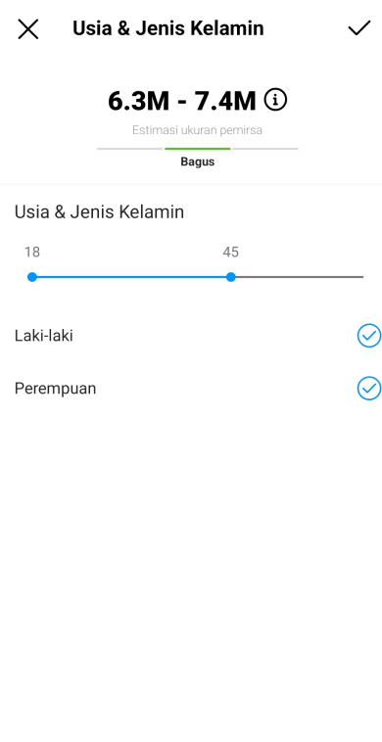Screen dimensions: 382x742
Task: Confirm selection with the top checkmark icon
Action: (359, 28)
